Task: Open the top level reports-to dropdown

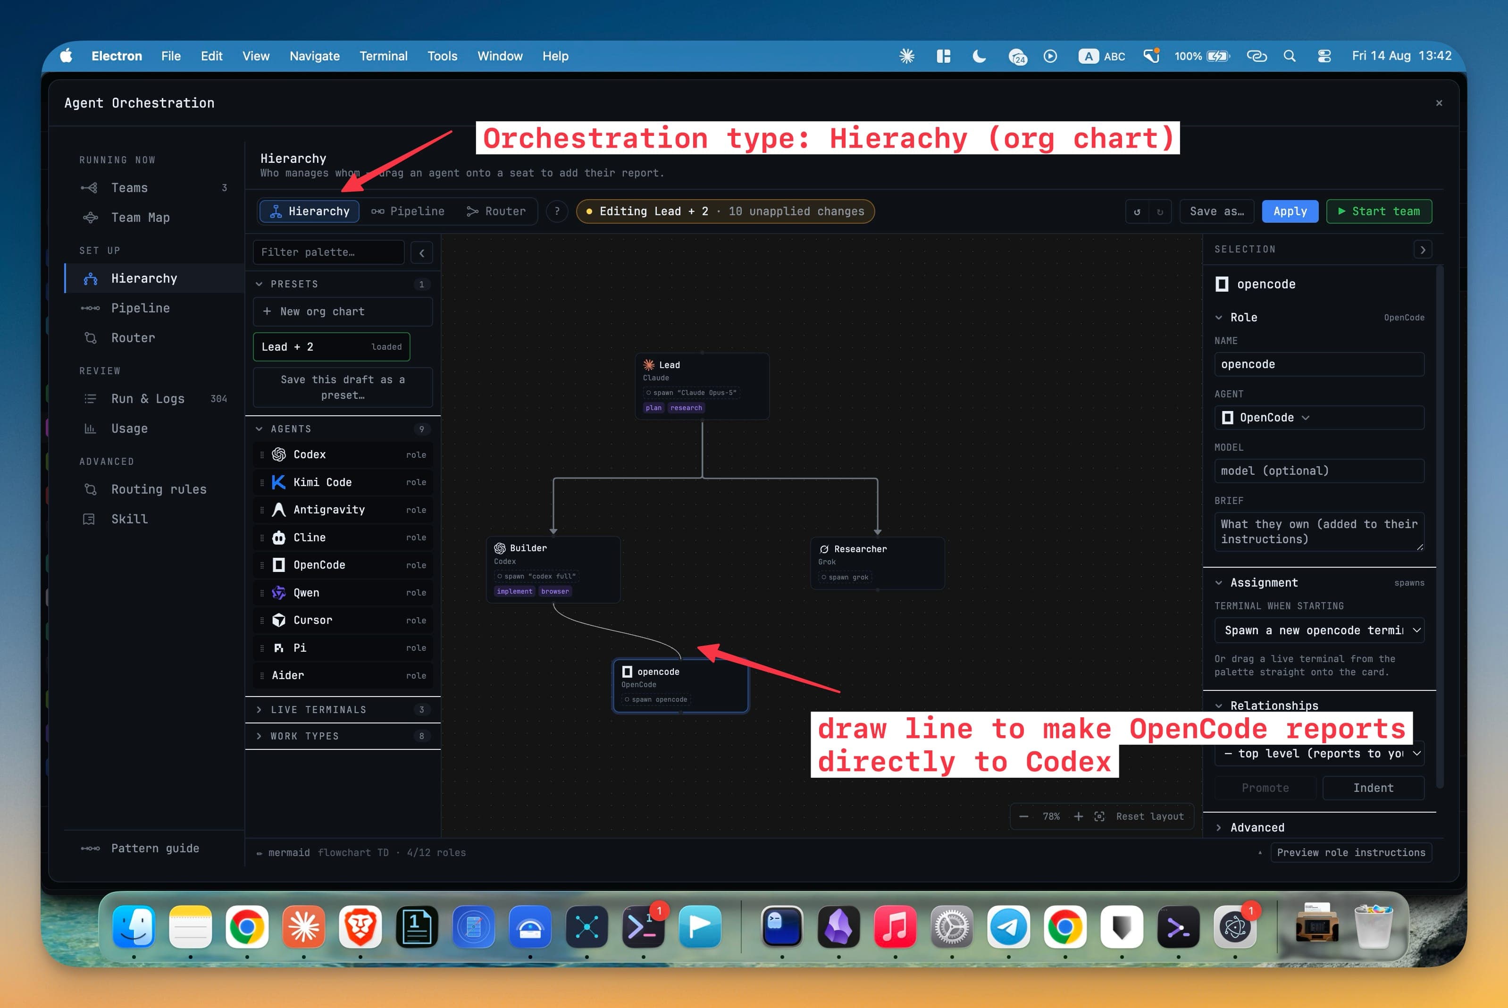Action: coord(1319,754)
